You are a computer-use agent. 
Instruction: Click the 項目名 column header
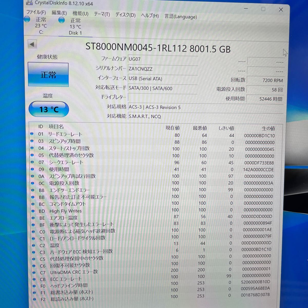(56, 127)
